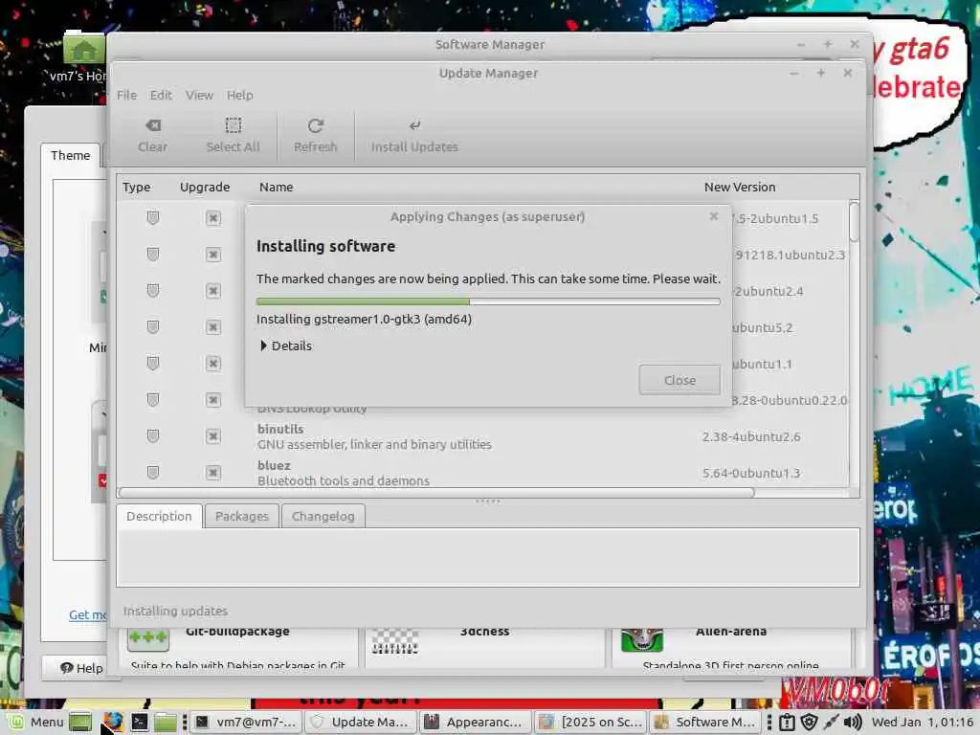980x735 pixels.
Task: Toggle upgrade checkbox in 28-0ubuntu0.22.0 row
Action: point(213,399)
